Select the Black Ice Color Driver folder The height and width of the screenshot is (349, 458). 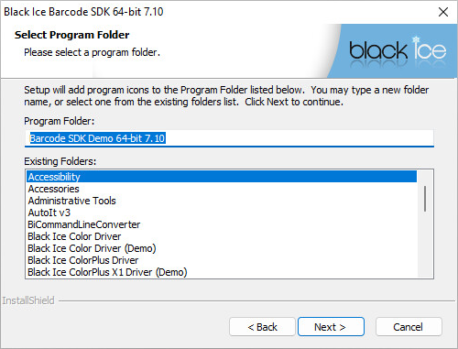click(x=222, y=236)
